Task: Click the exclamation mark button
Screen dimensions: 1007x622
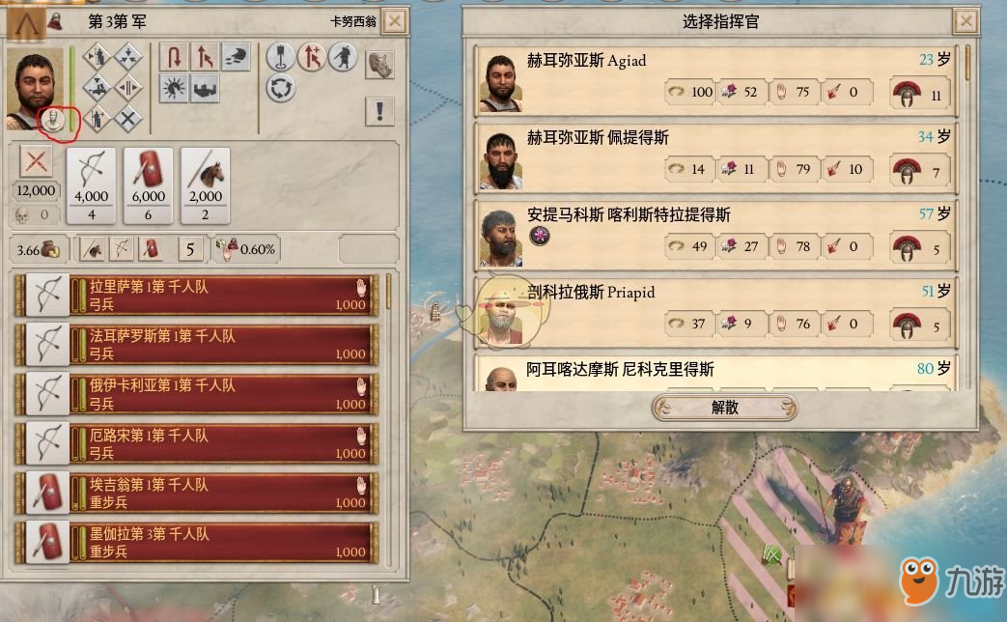Action: coord(380,111)
